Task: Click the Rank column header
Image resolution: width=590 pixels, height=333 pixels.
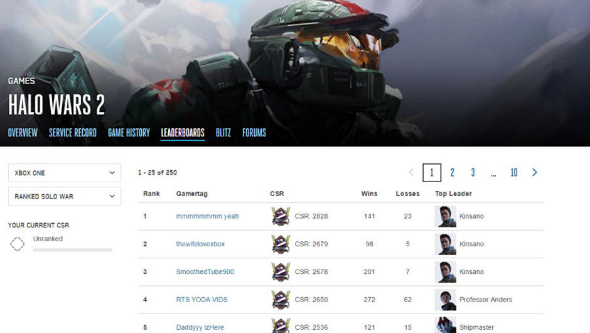Action: coord(151,194)
